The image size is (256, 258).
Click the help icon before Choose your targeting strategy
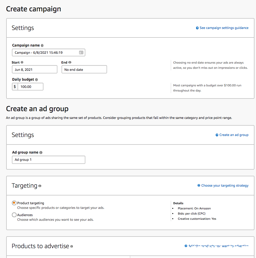pos(199,185)
